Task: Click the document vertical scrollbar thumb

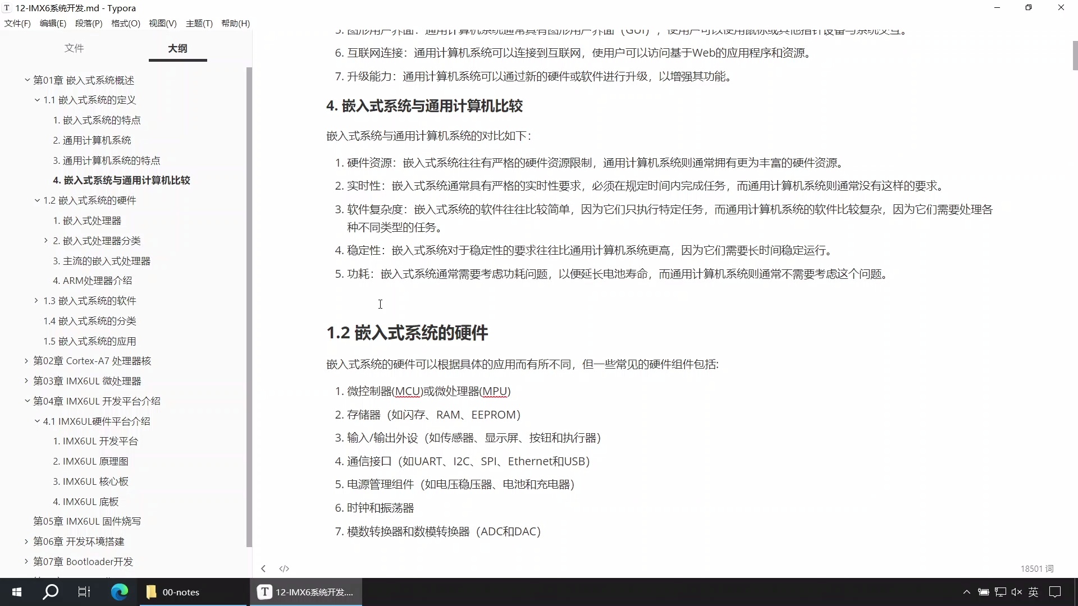Action: (1075, 55)
